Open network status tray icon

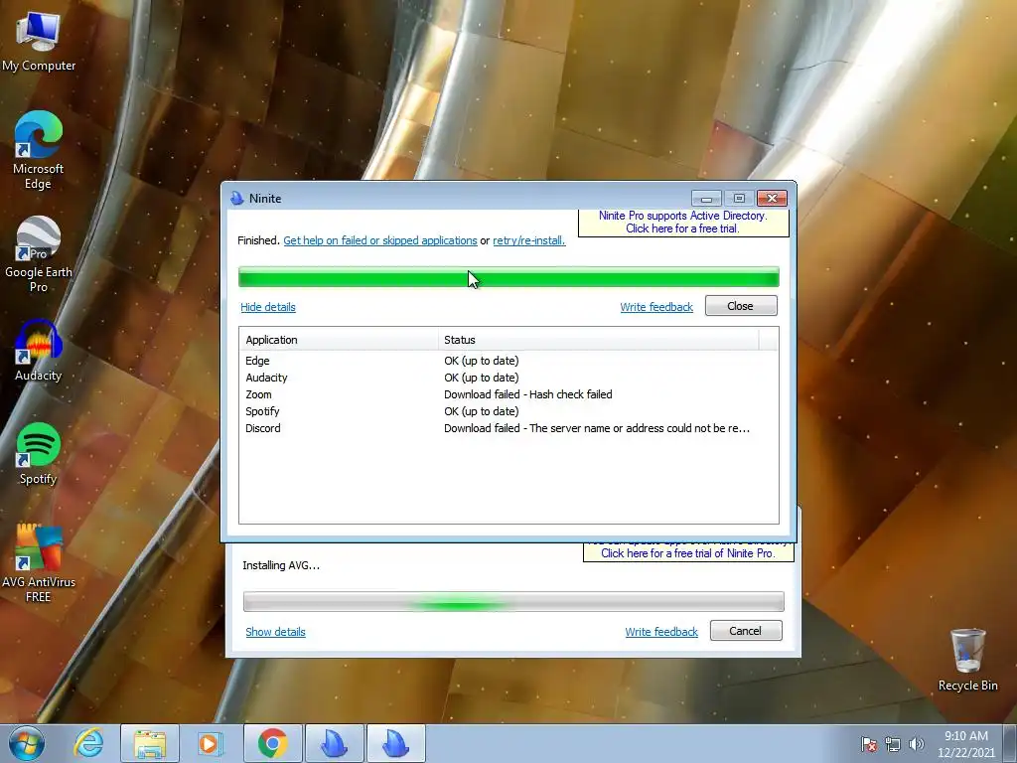893,744
